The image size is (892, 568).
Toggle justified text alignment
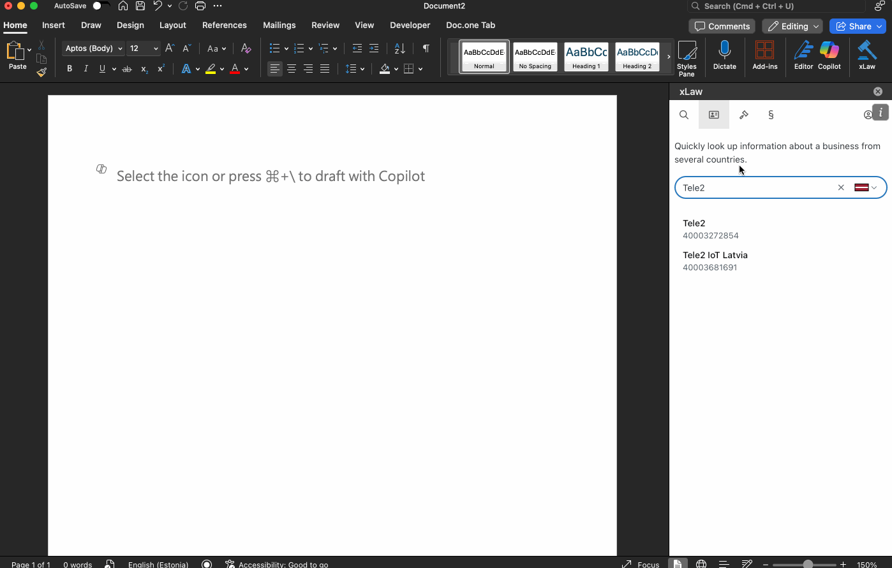click(325, 69)
